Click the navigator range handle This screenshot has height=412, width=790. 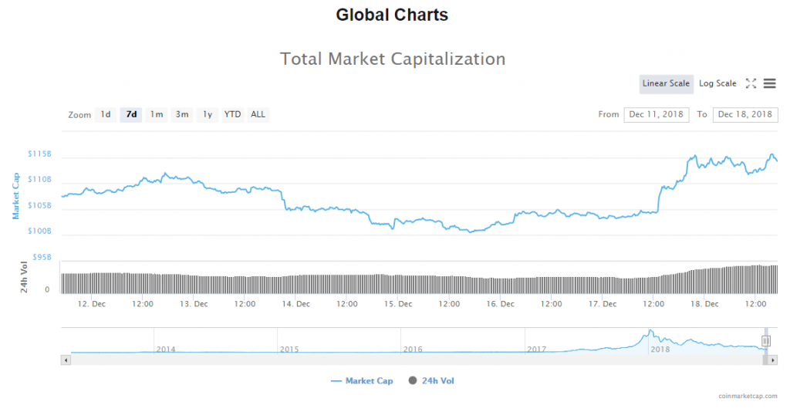(x=766, y=340)
